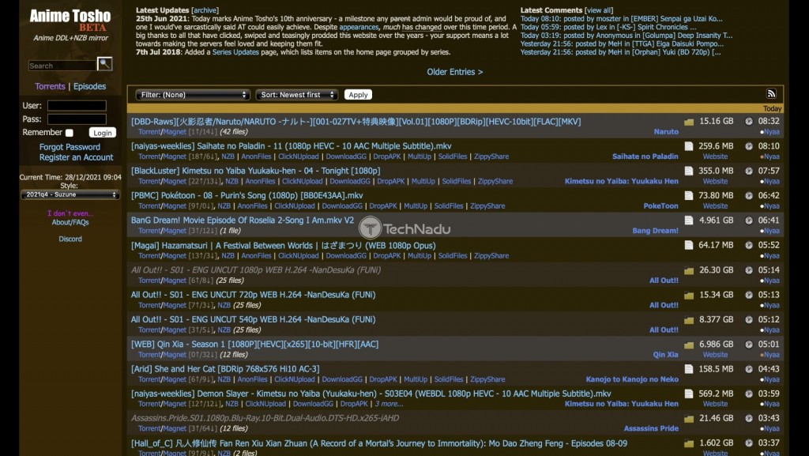The image size is (809, 456).
Task: Click the Search input field
Action: [62, 66]
